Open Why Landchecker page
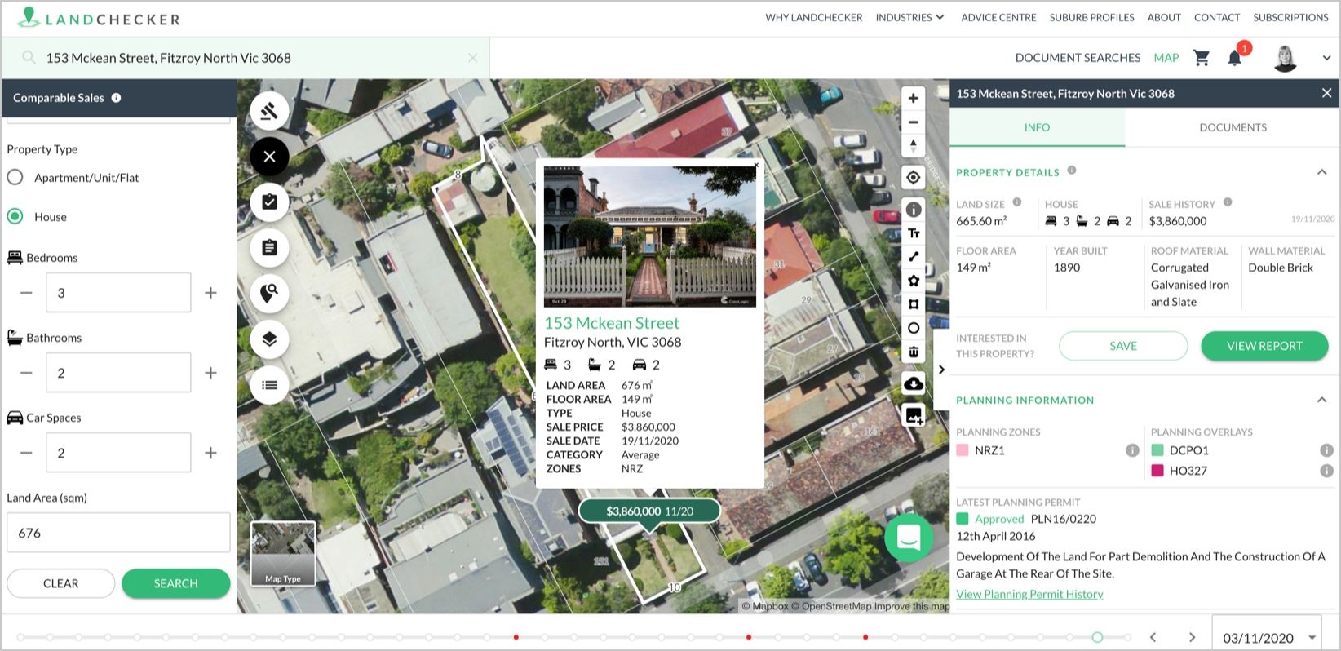 click(813, 17)
